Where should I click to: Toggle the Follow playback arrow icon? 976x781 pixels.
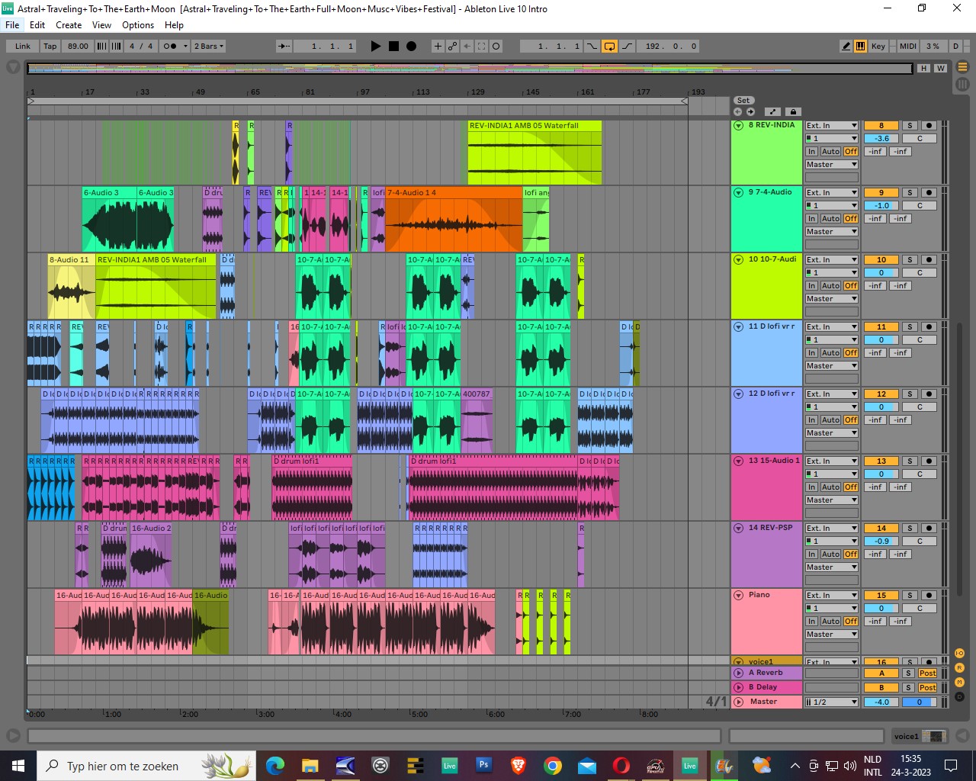coord(284,47)
